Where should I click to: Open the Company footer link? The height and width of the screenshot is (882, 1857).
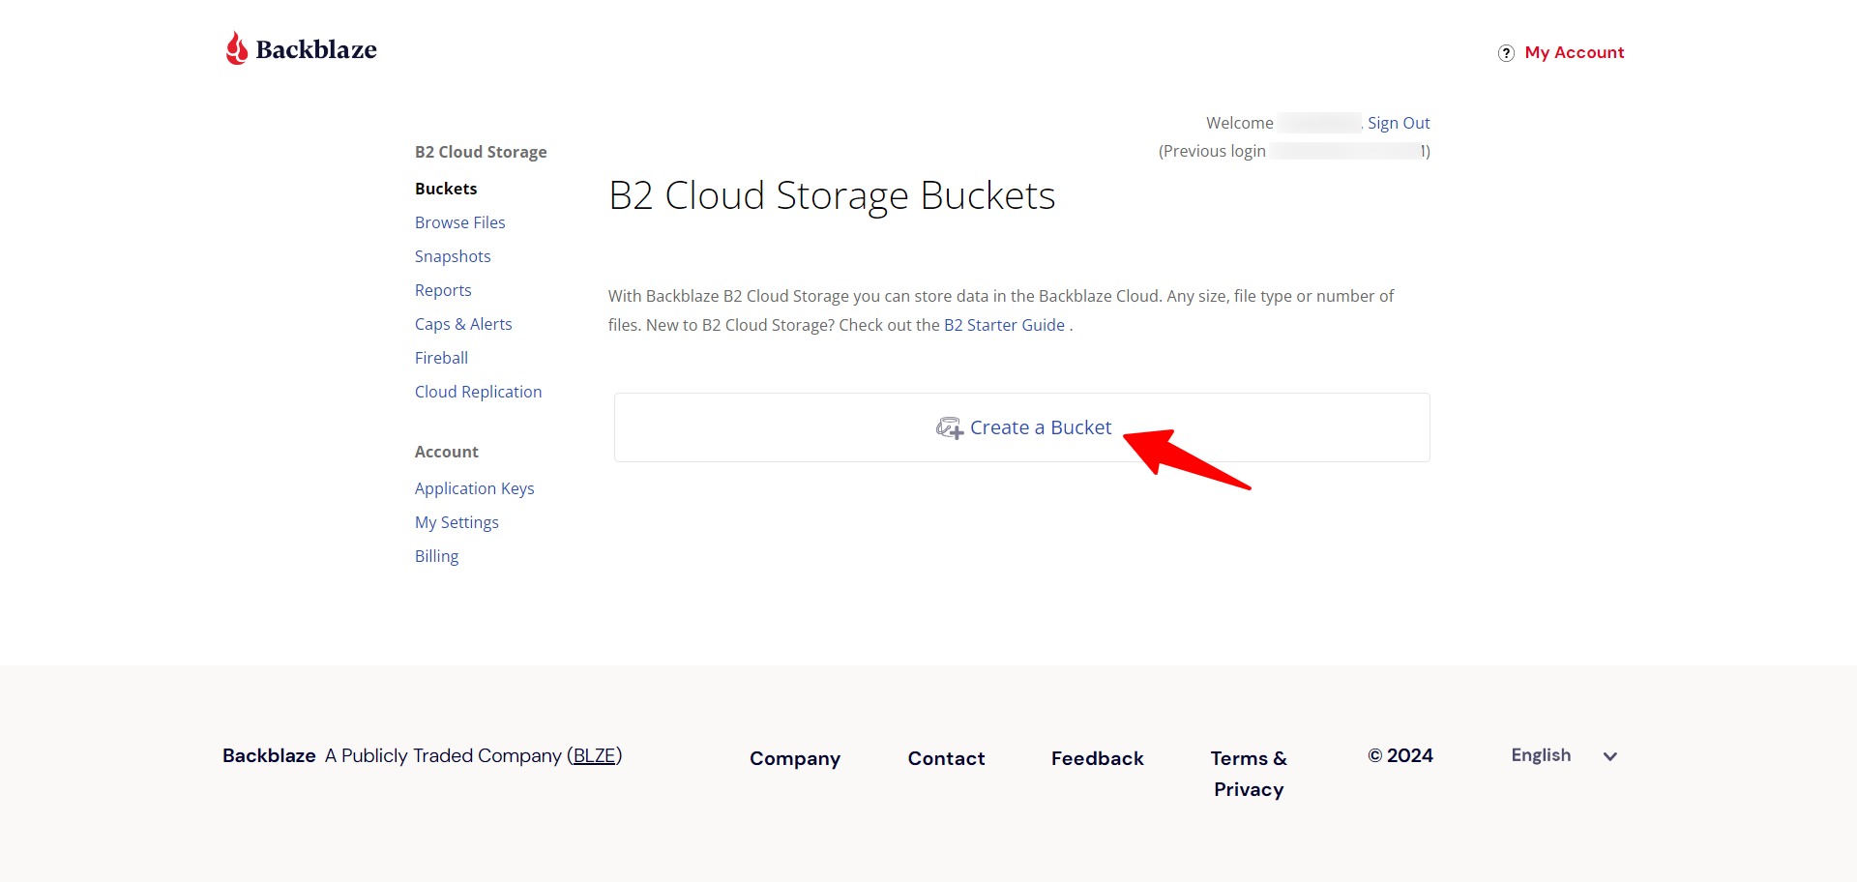point(795,758)
